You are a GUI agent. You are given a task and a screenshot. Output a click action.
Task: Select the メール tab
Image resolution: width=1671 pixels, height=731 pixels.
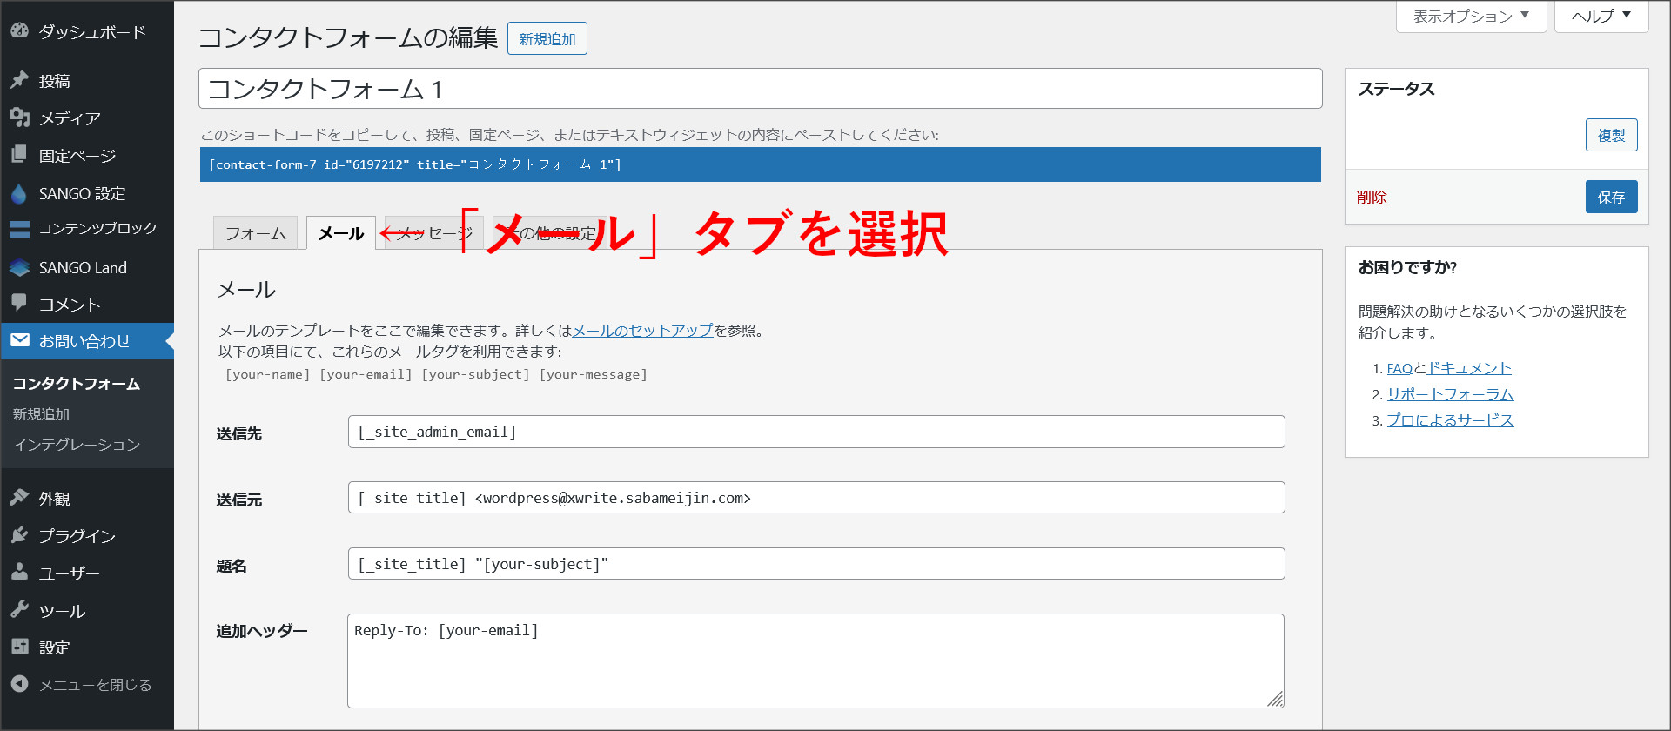click(x=340, y=233)
